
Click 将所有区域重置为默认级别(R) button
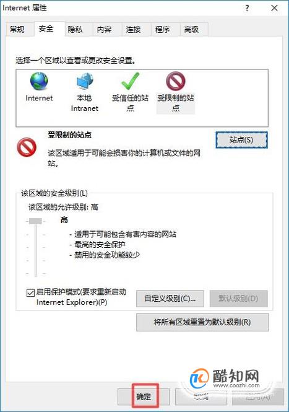point(202,322)
